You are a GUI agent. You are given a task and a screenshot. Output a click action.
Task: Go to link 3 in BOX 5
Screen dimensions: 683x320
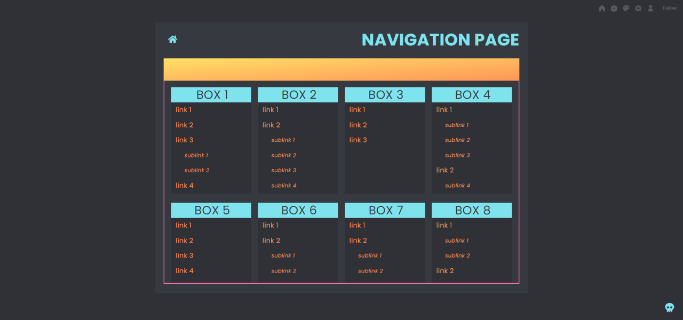pyautogui.click(x=185, y=255)
